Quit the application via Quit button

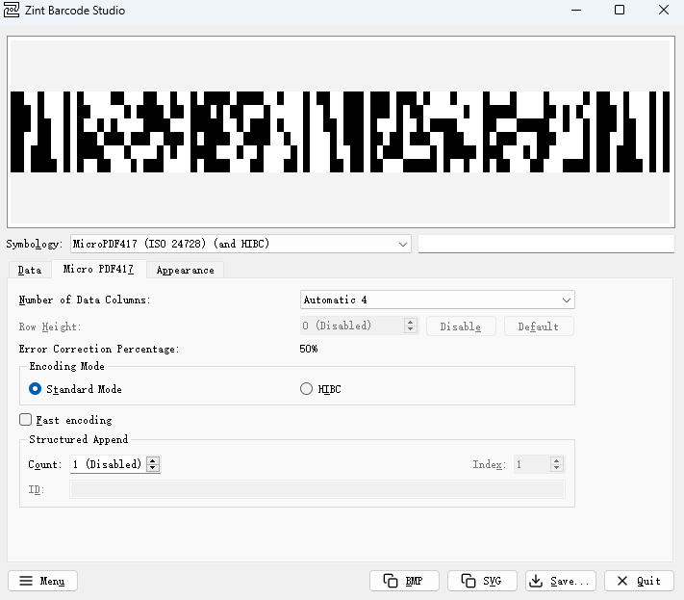pos(639,581)
